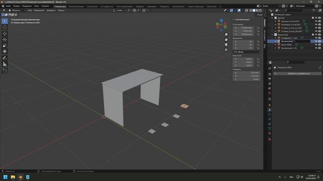The height and width of the screenshot is (181, 323).
Task: Click the viewport zoom magnifier icon
Action: (226, 35)
